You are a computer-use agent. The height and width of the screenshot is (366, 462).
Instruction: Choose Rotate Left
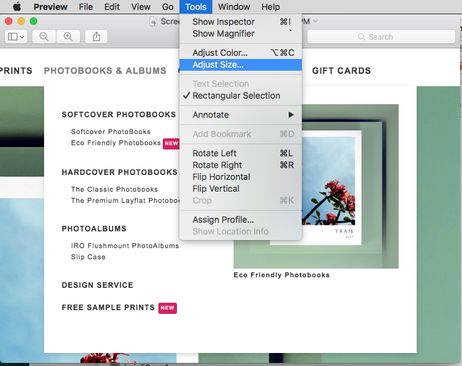(240, 153)
